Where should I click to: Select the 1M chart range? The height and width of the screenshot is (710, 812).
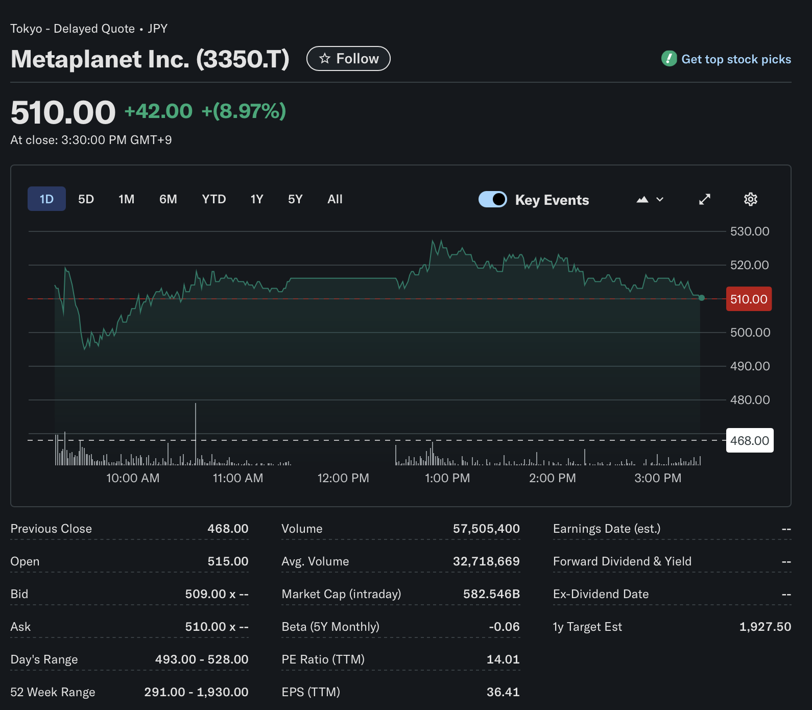(126, 199)
